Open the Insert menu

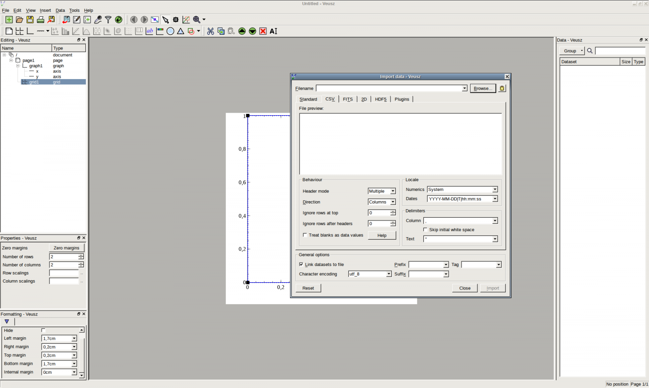coord(45,11)
